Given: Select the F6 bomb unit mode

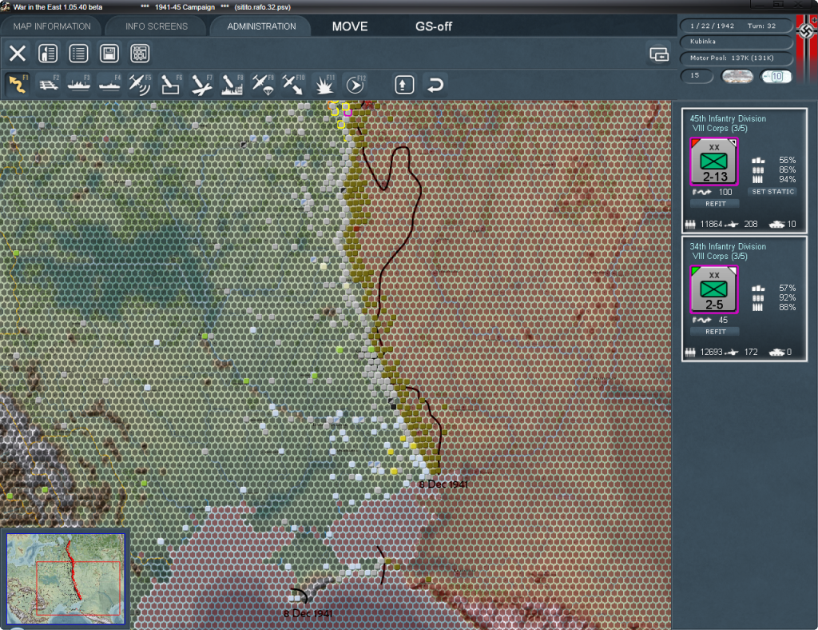Looking at the screenshot, I should [x=171, y=84].
